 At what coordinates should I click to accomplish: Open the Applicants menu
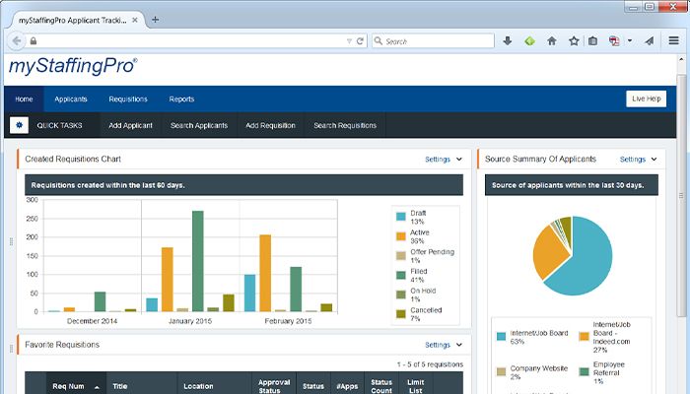click(71, 98)
